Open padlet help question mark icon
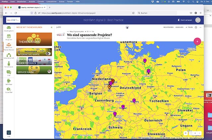 pos(196,27)
